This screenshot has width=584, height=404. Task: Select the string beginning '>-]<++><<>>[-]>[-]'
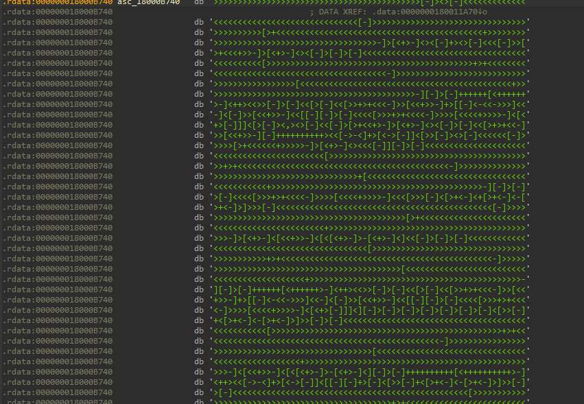point(369,105)
